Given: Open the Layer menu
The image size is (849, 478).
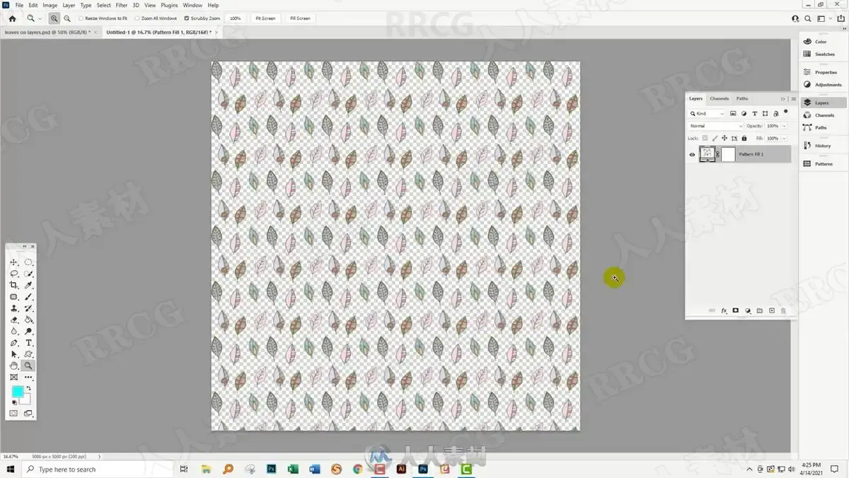Looking at the screenshot, I should point(69,5).
